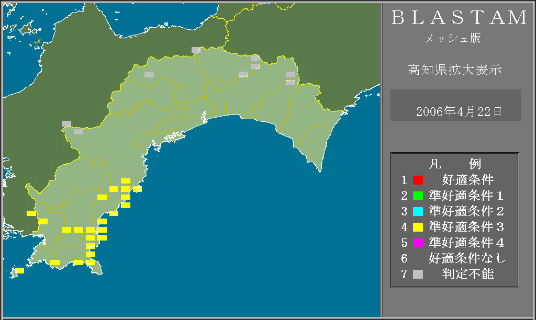Click the yellow 準好適条件3 legend swatch

[418, 227]
